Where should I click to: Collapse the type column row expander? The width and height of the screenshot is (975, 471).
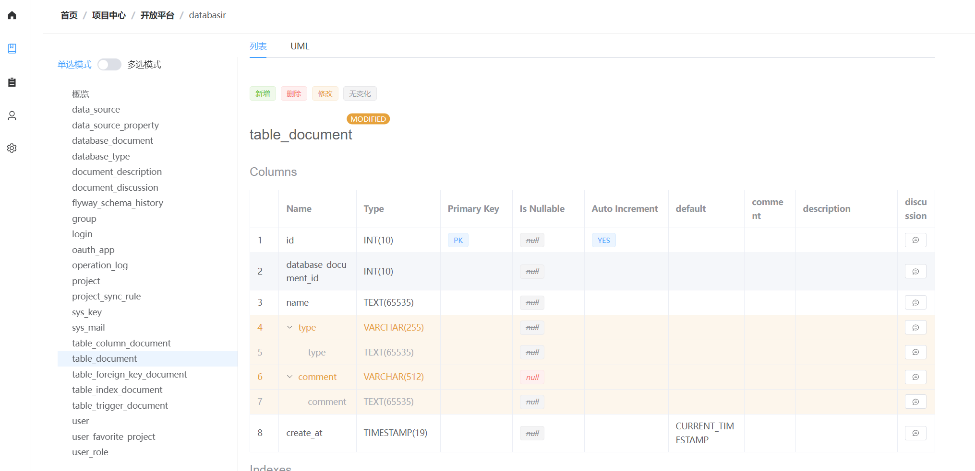289,328
